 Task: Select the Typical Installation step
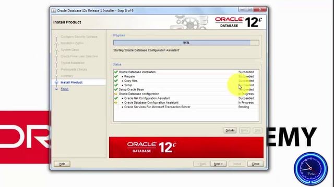[x=73, y=63]
